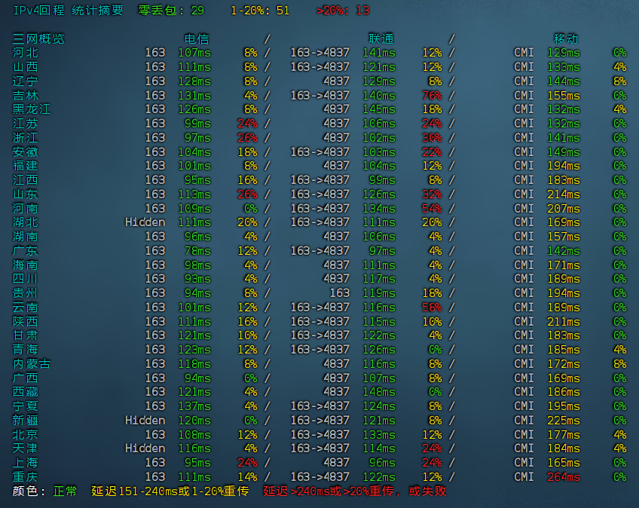The image size is (639, 508).
Task: Click the 194ms latency in 福建 row
Action: point(563,166)
